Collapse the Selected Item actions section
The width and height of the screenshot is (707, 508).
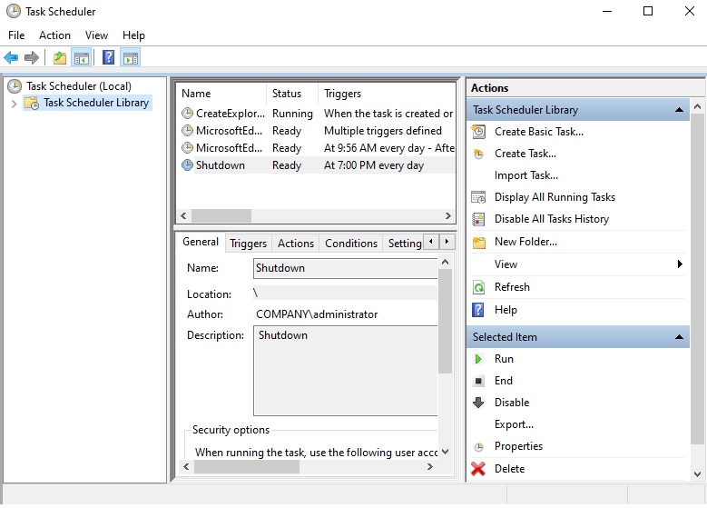click(679, 337)
